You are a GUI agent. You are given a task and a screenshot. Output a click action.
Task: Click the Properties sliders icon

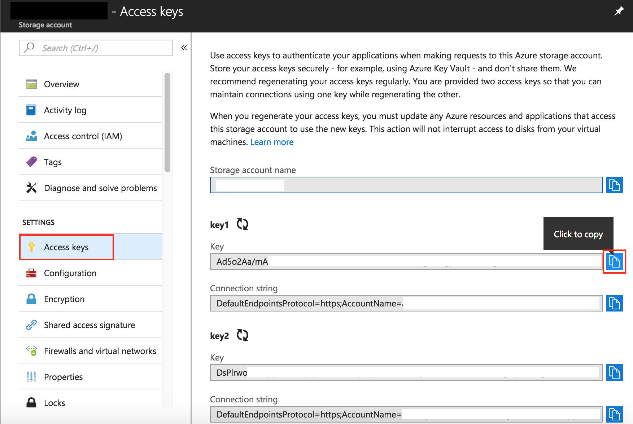[x=31, y=377]
